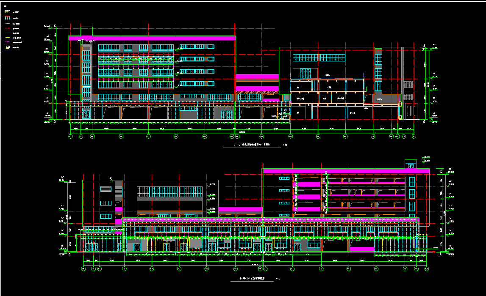Click the cyan dash-dot line legend sample
This screenshot has width=486, height=296.
click(7, 24)
